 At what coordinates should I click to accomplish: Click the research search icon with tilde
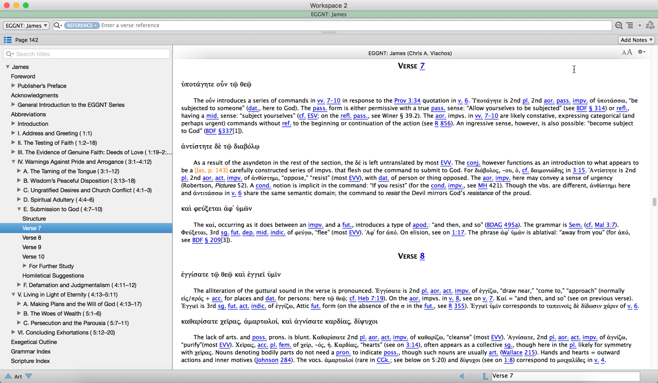[619, 26]
